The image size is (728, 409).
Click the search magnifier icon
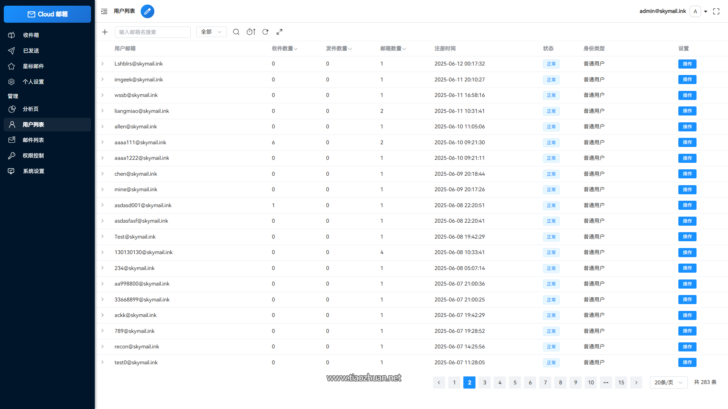tap(236, 32)
